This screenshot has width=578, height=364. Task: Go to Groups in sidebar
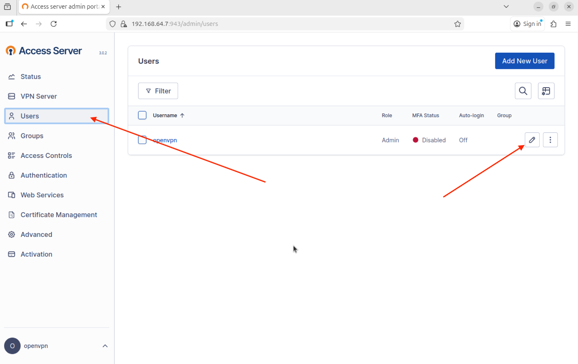pyautogui.click(x=56, y=136)
